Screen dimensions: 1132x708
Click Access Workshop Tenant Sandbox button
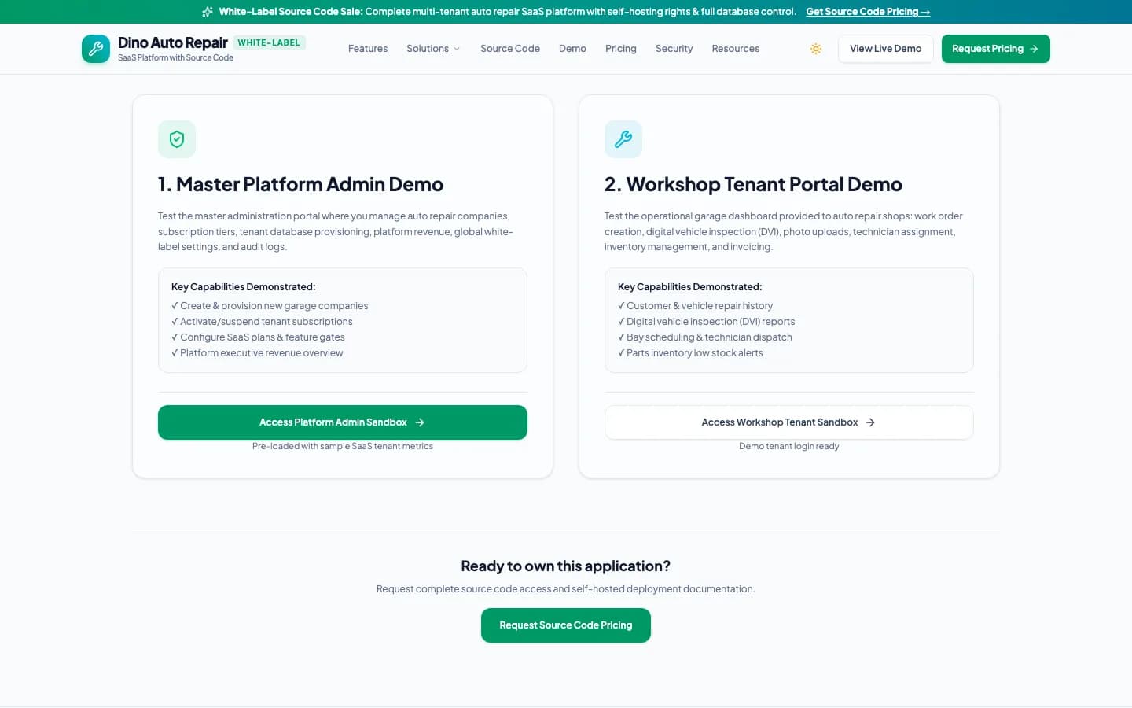[x=789, y=422]
